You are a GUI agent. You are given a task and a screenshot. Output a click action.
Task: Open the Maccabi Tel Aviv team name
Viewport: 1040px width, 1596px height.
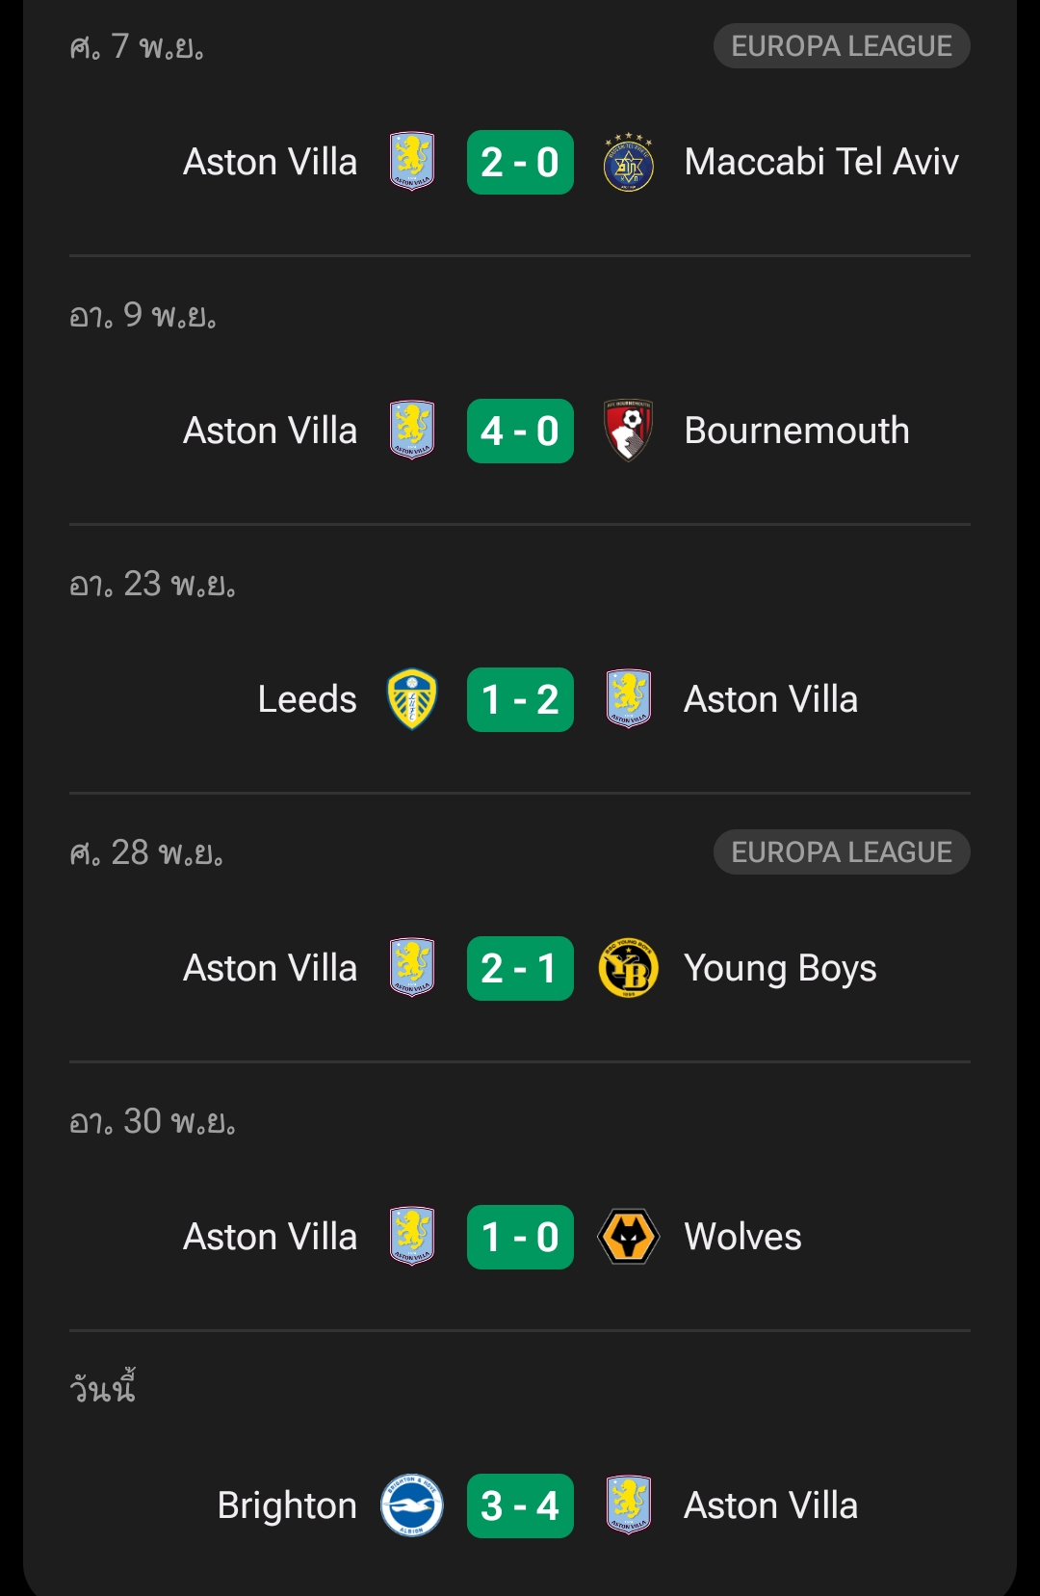click(820, 162)
